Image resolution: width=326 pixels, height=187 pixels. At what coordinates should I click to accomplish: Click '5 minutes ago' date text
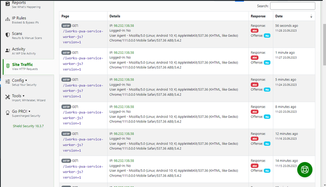point(286,80)
